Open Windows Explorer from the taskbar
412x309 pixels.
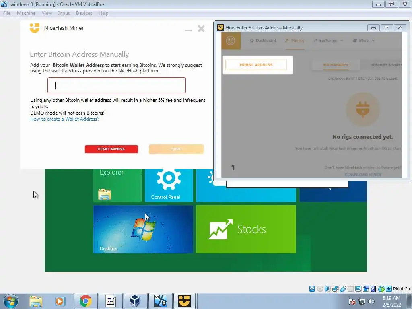pyautogui.click(x=36, y=301)
